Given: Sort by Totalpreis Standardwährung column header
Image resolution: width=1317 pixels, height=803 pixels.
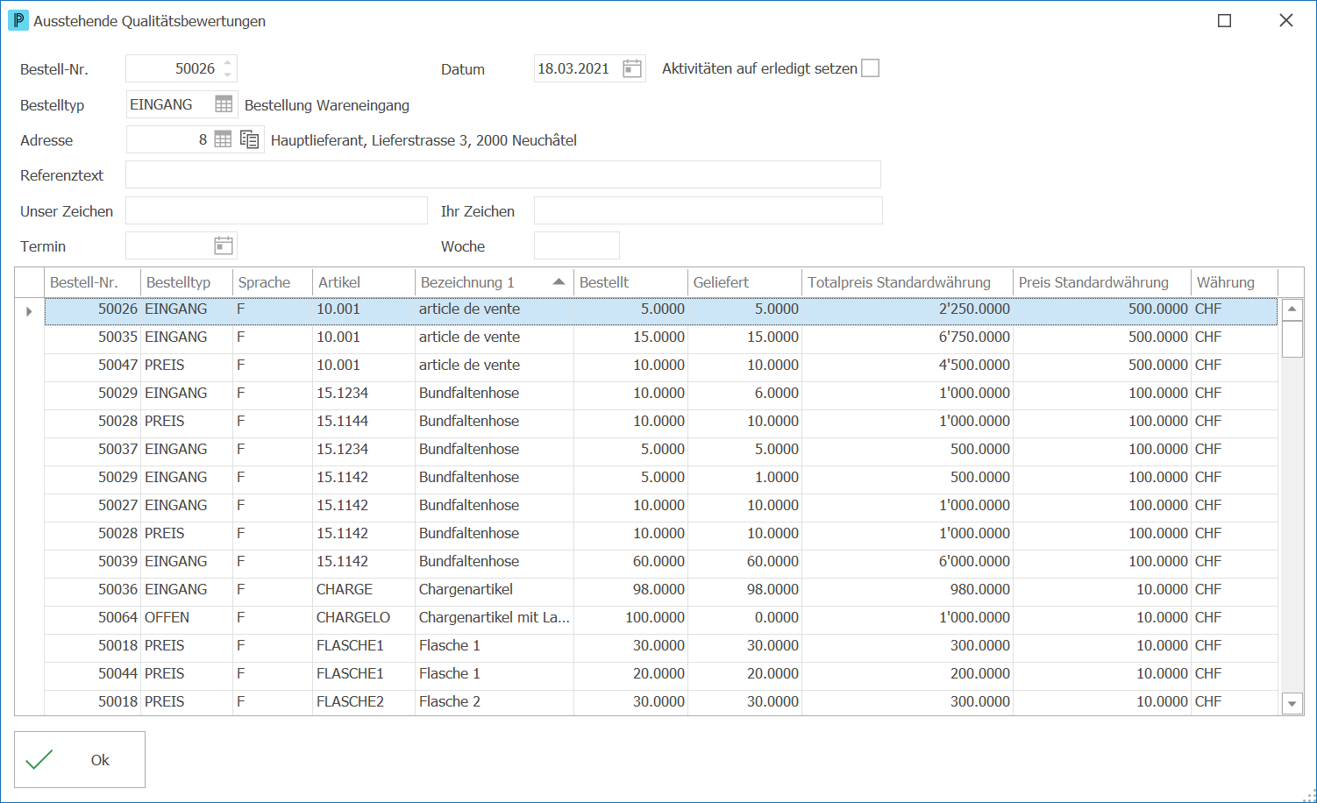Looking at the screenshot, I should (908, 282).
